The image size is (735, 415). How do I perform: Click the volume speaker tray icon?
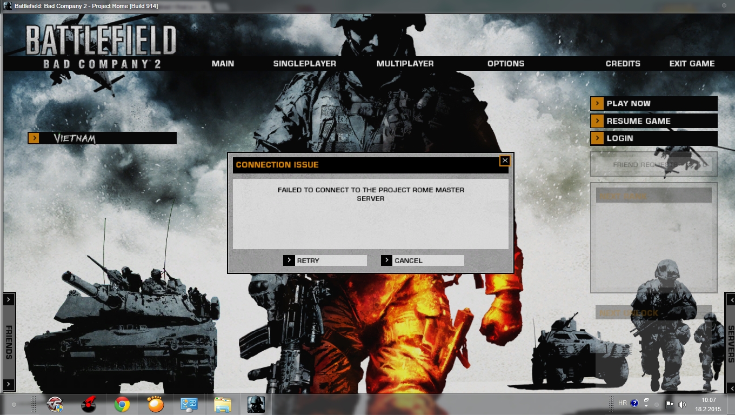click(682, 404)
